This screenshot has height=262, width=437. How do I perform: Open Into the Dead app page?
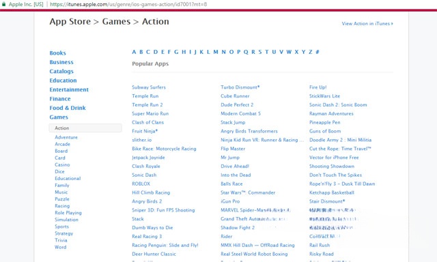click(236, 175)
